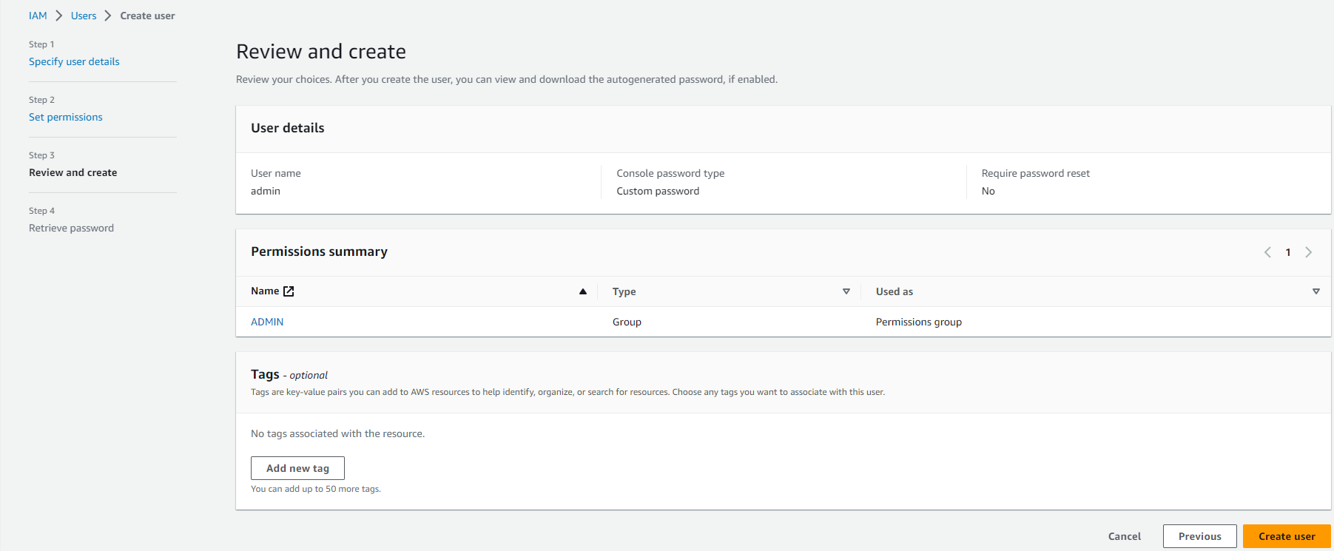
Task: Click the Used as column sort arrow
Action: click(1316, 291)
